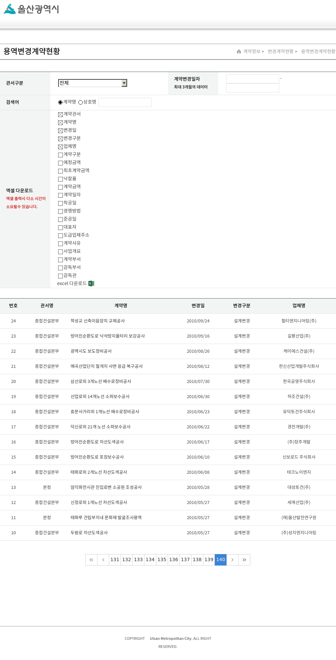Click the home icon in breadcrumb
This screenshot has height=660, width=336.
239,51
